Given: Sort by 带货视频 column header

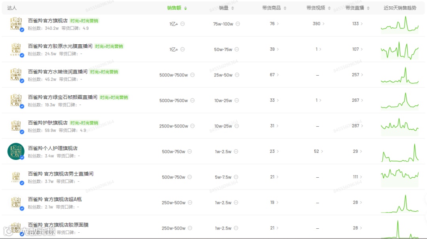Looking at the screenshot, I should click(318, 8).
